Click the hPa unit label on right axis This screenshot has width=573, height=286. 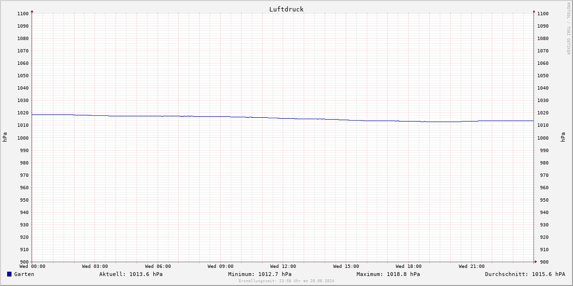pyautogui.click(x=563, y=137)
